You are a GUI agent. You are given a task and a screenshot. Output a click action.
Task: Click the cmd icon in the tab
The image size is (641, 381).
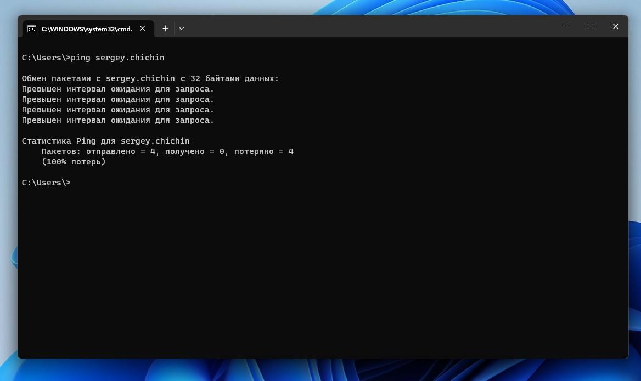coord(32,29)
